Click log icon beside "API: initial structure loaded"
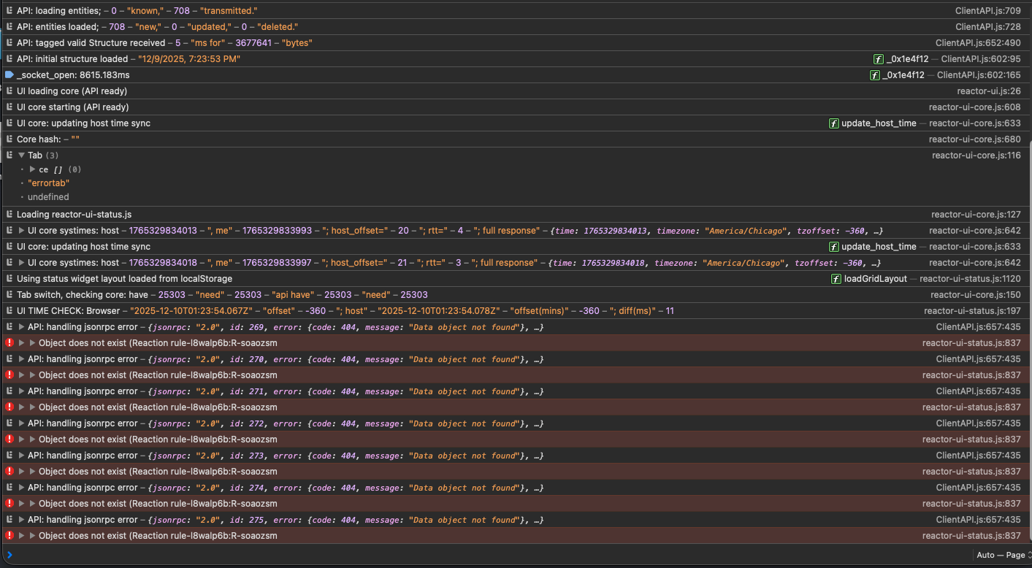This screenshot has height=568, width=1032. pos(9,59)
